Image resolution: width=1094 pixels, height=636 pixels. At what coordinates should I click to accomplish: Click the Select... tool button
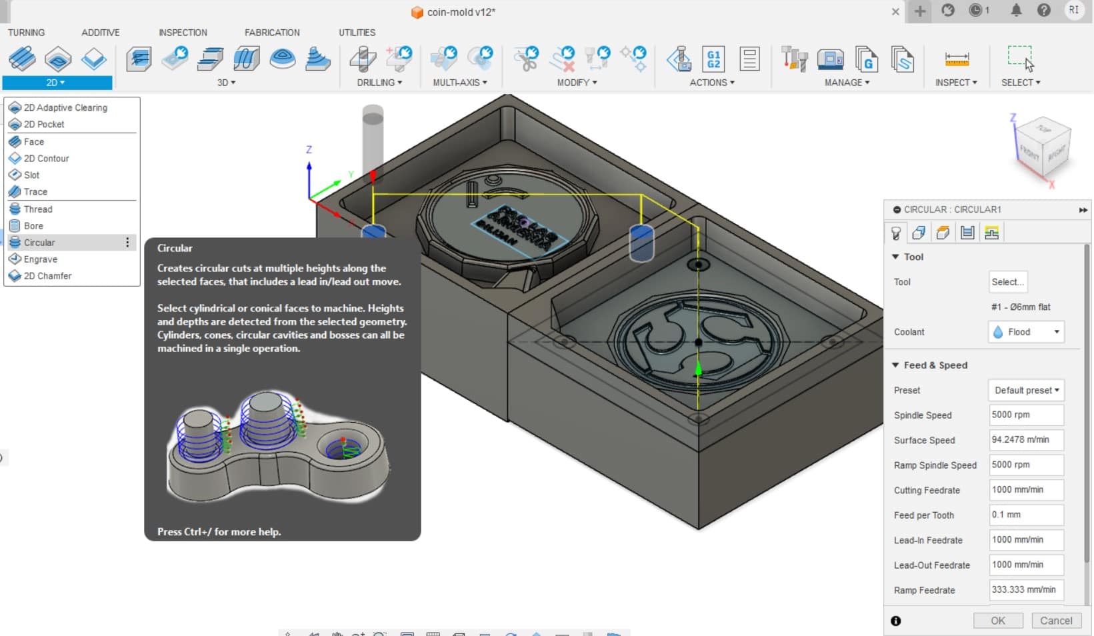(1007, 282)
